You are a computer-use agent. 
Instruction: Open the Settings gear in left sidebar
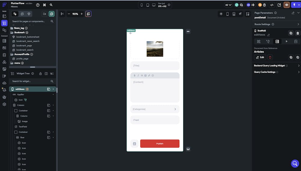point(5,104)
